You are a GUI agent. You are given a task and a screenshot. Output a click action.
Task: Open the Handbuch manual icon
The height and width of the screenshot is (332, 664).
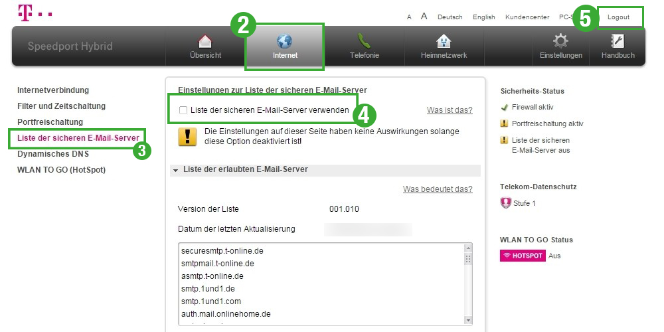pos(617,42)
